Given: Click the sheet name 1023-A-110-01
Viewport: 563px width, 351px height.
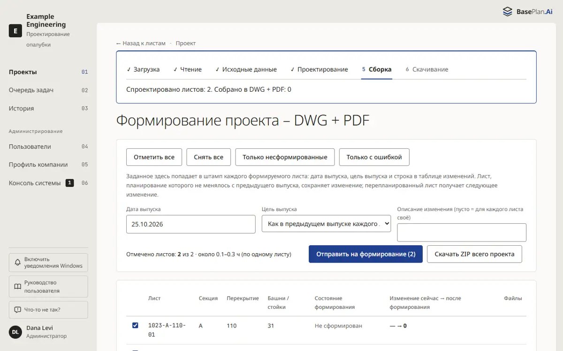Looking at the screenshot, I should coord(167,330).
